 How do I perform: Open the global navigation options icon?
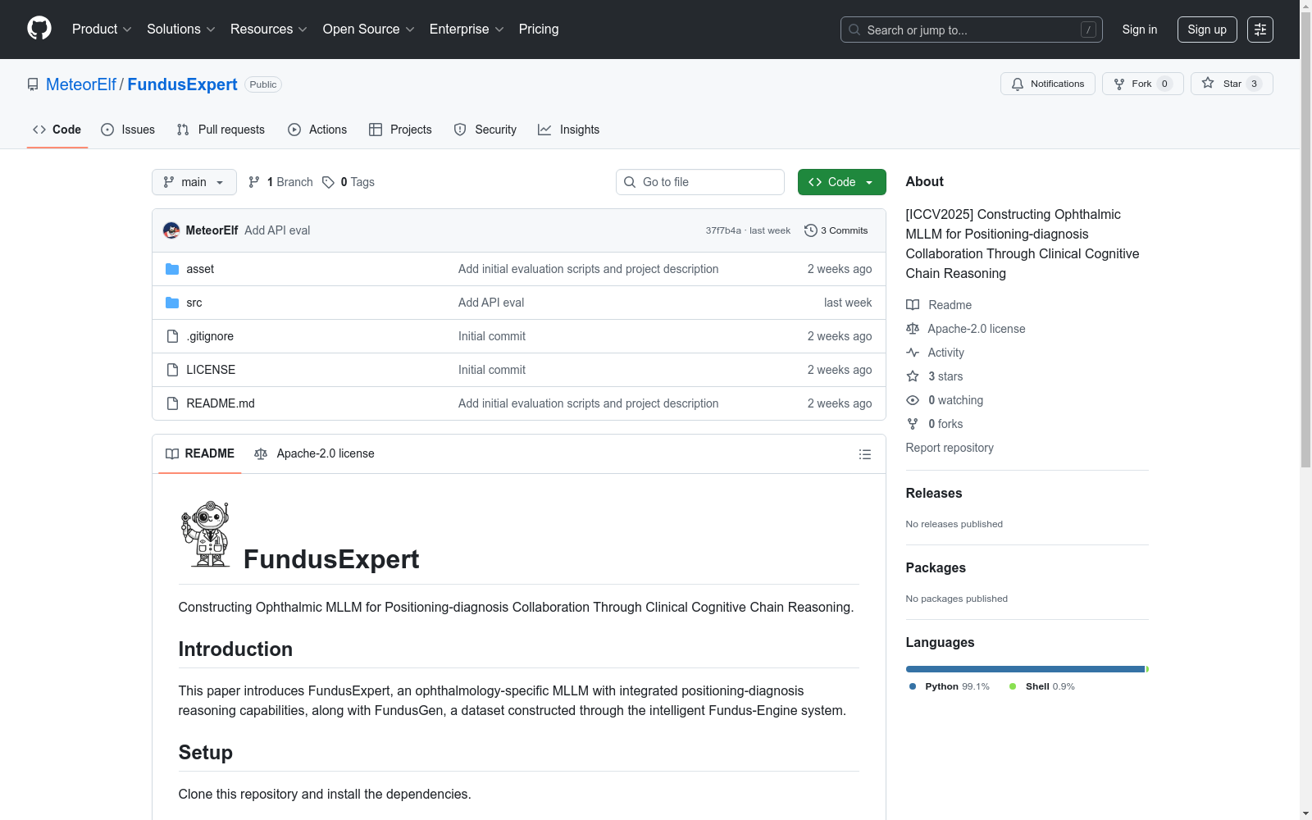[x=1260, y=30]
